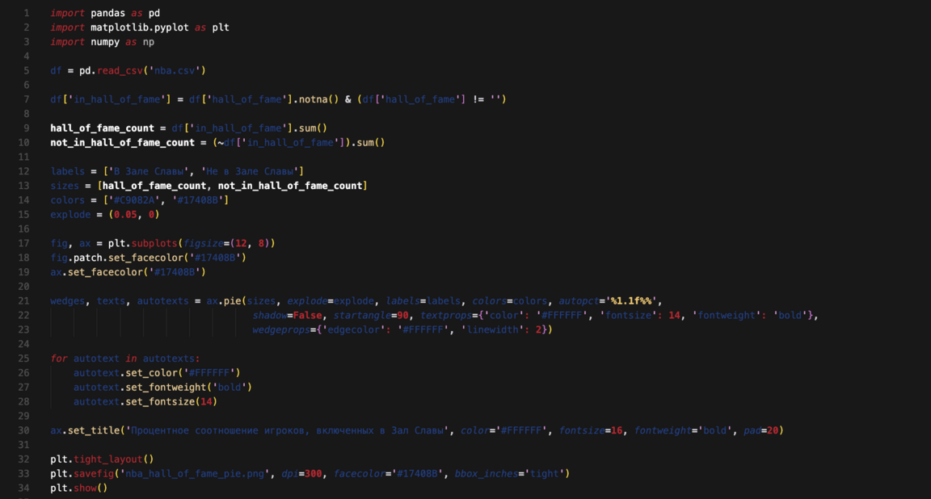Click 'fig.patch.set_facecolor' on line 18
The image size is (931, 499).
click(x=117, y=258)
